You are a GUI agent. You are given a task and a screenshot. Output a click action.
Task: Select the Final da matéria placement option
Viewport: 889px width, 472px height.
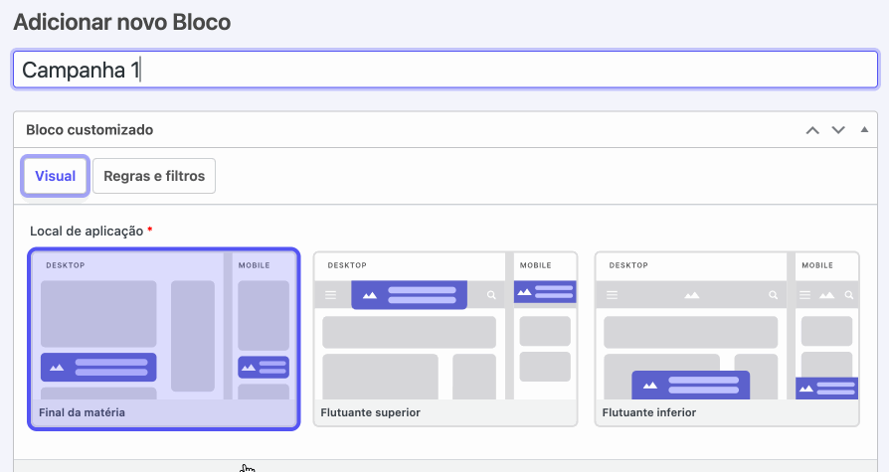tap(164, 339)
